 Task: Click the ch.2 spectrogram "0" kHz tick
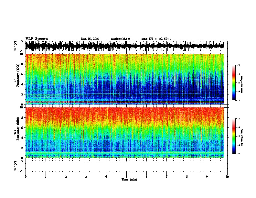pos(23,158)
